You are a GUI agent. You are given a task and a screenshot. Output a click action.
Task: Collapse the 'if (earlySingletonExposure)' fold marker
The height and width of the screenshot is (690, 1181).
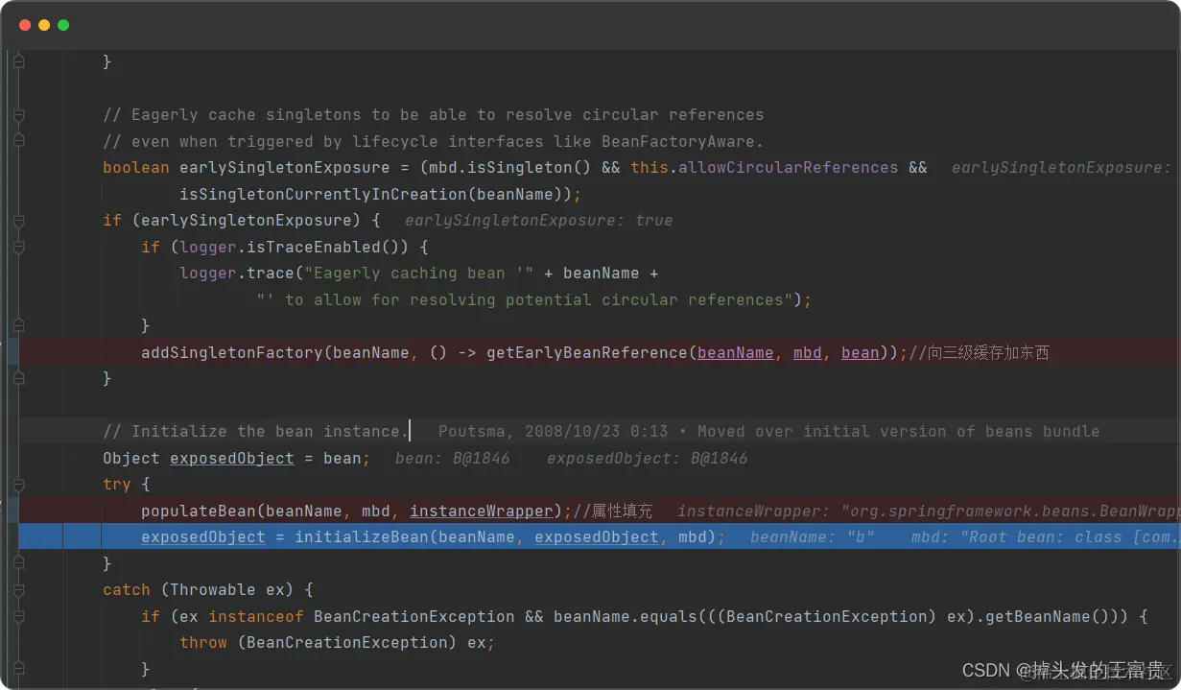19,221
